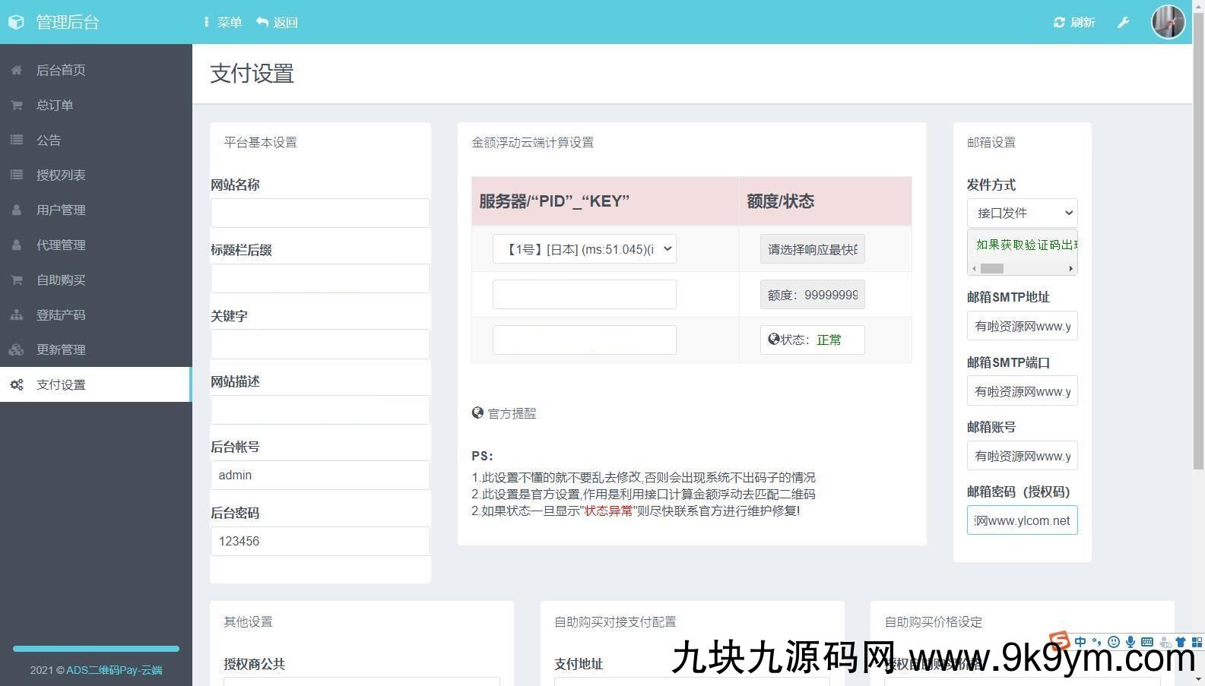
Task: Click right arrow of the hint box scrollbar
Action: (x=1070, y=268)
